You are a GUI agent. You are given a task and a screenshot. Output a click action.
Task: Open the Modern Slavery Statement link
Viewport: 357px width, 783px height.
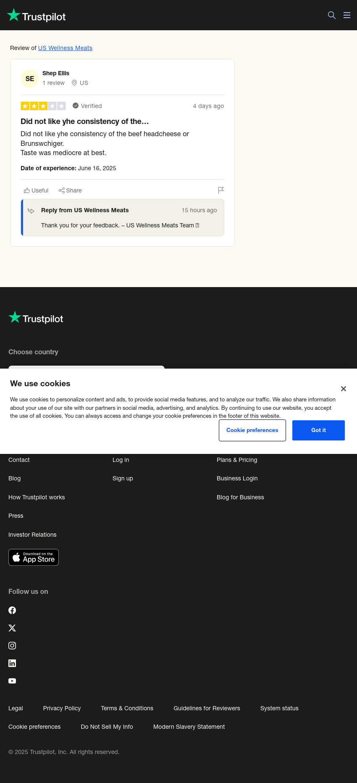(189, 727)
